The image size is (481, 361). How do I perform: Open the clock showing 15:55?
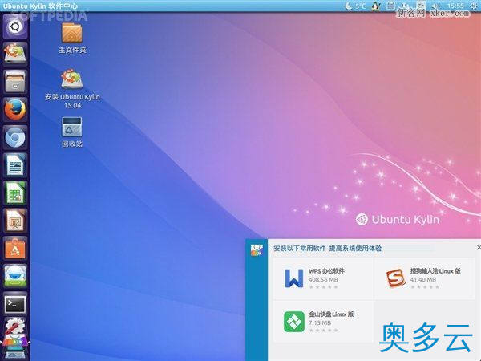click(x=455, y=6)
